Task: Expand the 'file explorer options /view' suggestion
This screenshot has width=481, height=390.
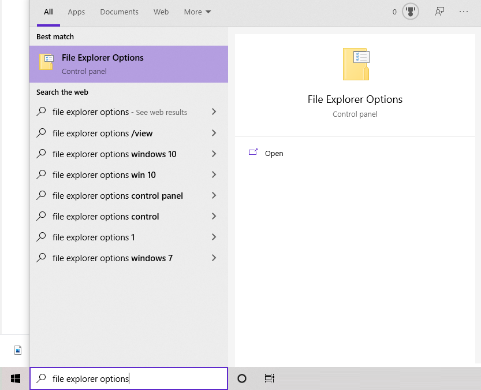Action: [x=213, y=133]
